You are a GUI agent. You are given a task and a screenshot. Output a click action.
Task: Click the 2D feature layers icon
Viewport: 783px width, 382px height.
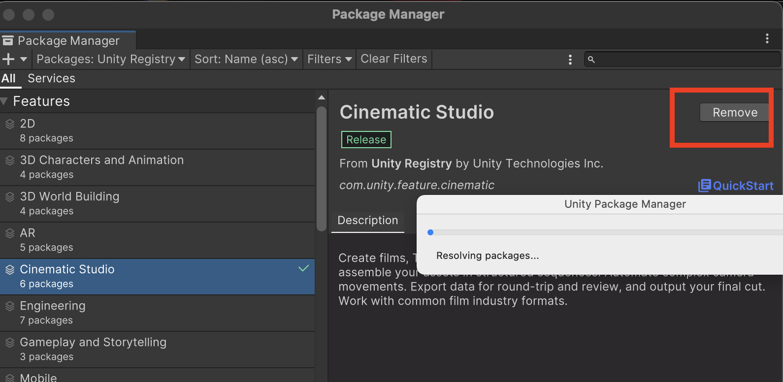10,124
